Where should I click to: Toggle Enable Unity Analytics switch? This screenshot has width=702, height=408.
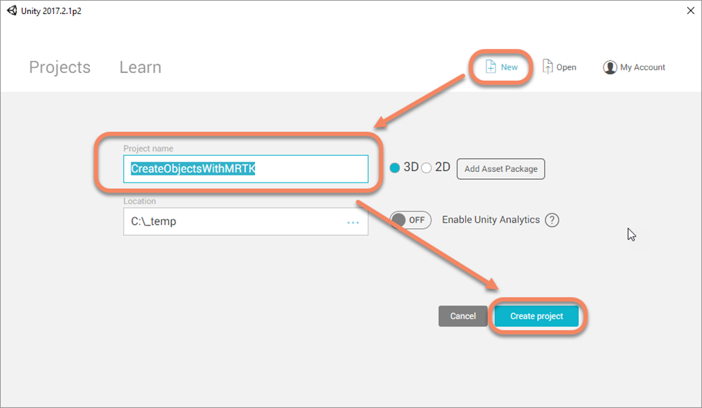(410, 220)
